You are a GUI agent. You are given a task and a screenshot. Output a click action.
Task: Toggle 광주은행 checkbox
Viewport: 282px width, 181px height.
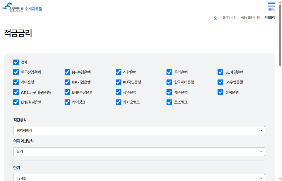(118, 92)
